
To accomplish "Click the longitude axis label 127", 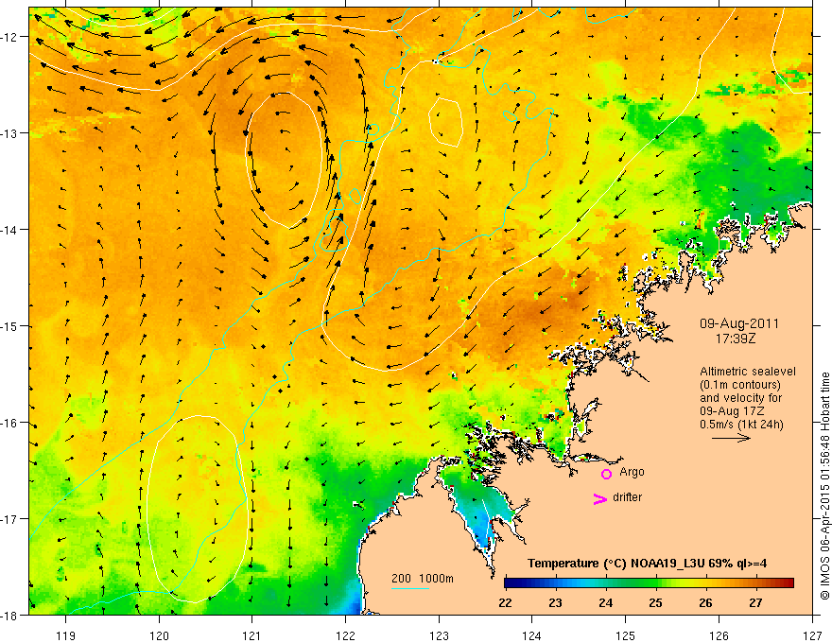I will [x=812, y=635].
